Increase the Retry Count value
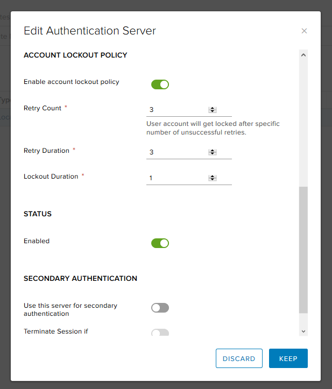 click(213, 108)
